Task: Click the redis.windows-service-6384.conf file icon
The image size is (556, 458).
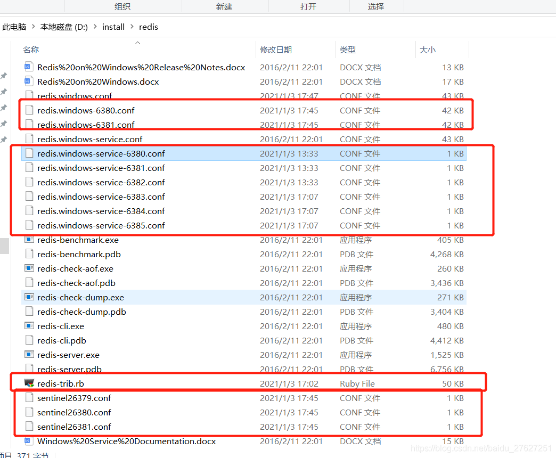Action: [x=29, y=210]
